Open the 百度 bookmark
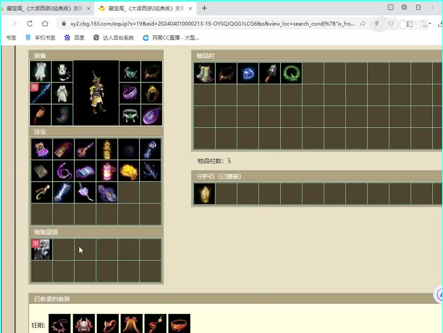Viewport: 443px width, 333px height. (75, 37)
